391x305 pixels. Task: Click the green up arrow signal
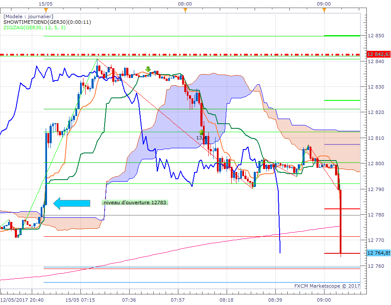(201, 132)
